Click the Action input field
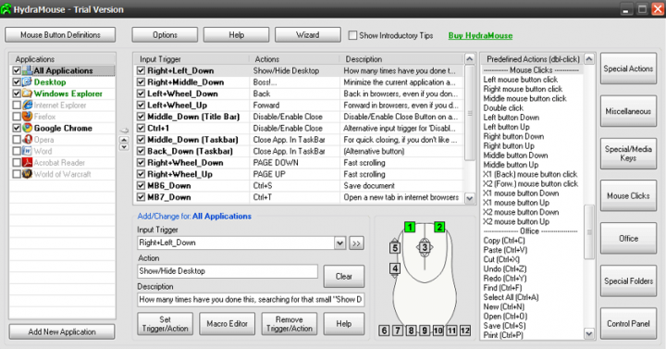Image resolution: width=666 pixels, height=349 pixels. click(228, 271)
